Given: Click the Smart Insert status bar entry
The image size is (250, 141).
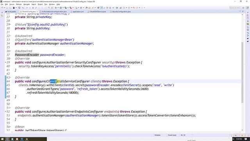Looking at the screenshot, I should click(172, 135).
